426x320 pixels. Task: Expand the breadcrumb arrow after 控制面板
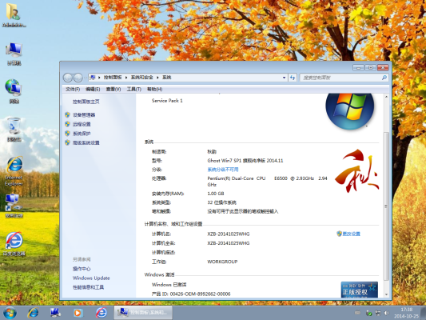pos(126,78)
